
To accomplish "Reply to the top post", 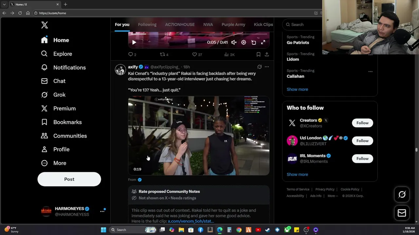I will coord(132,55).
